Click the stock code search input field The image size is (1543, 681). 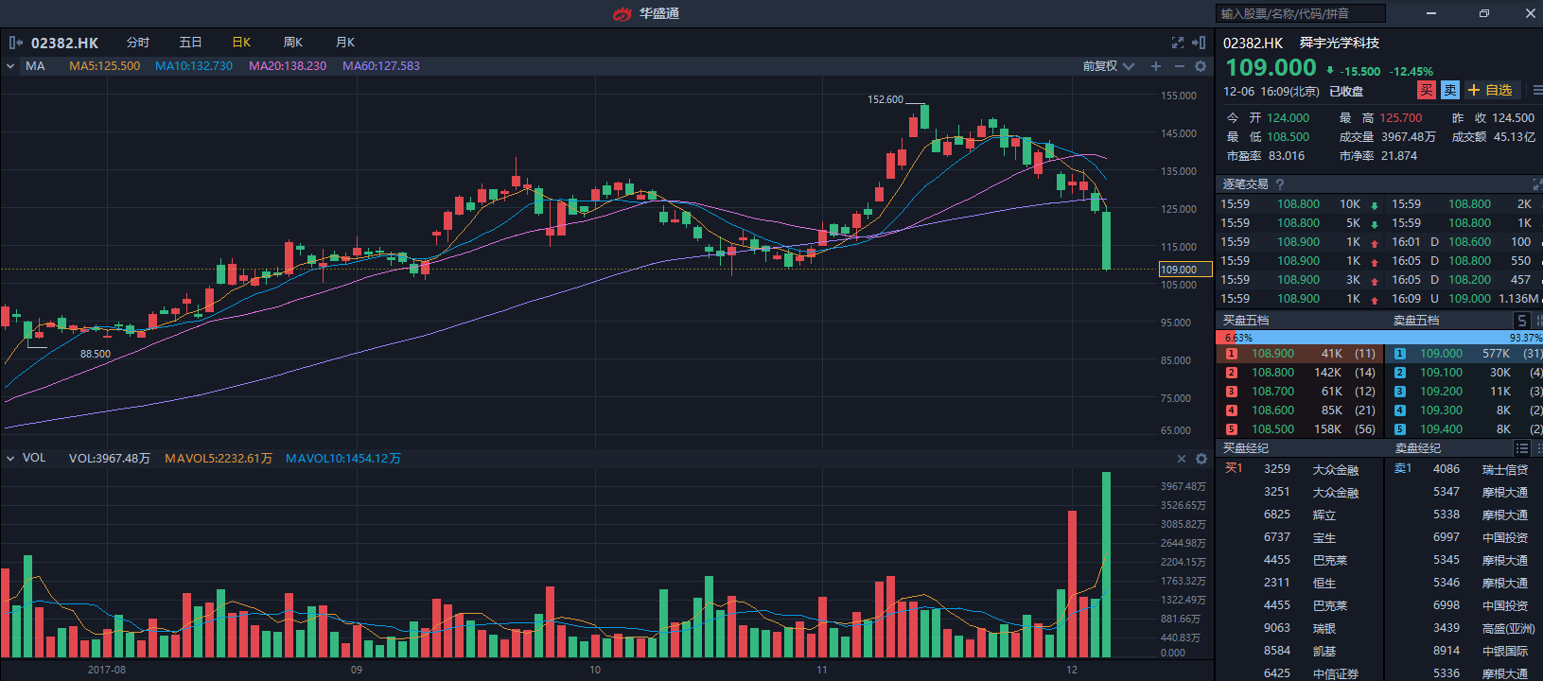1300,13
